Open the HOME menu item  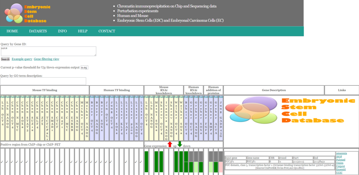(x=12, y=31)
